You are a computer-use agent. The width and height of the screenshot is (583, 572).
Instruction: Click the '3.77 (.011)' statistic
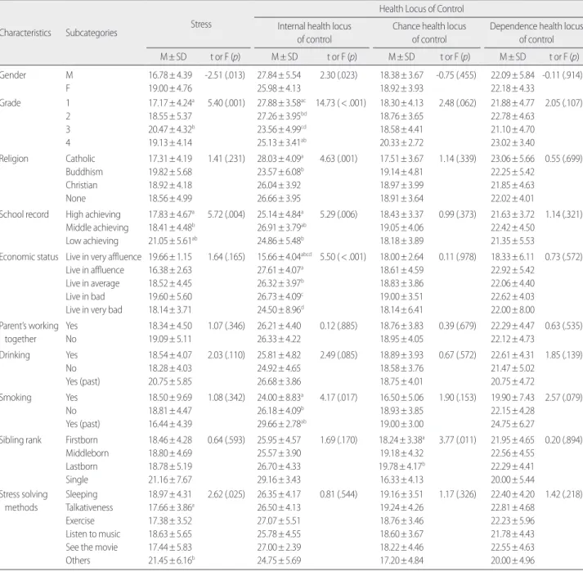(x=457, y=440)
